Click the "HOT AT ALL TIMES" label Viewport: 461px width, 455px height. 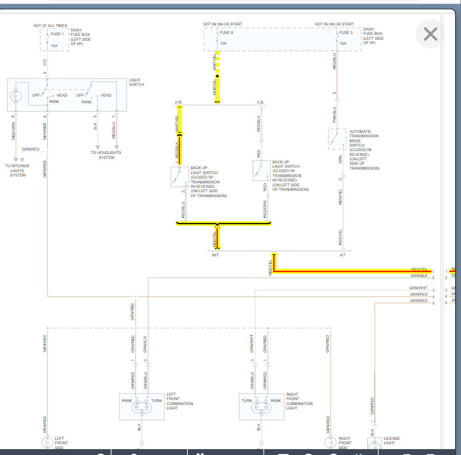click(x=50, y=25)
